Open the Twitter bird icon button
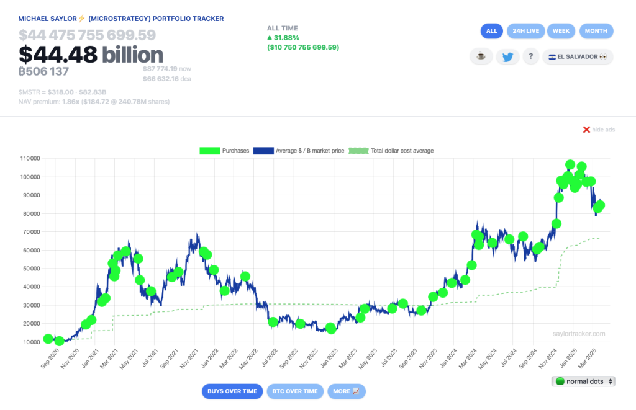The image size is (636, 410). pyautogui.click(x=507, y=56)
